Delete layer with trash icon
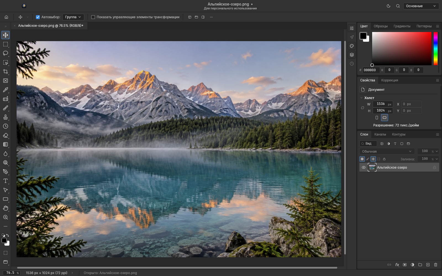Screen dimensions: 442x276 pos(436,265)
